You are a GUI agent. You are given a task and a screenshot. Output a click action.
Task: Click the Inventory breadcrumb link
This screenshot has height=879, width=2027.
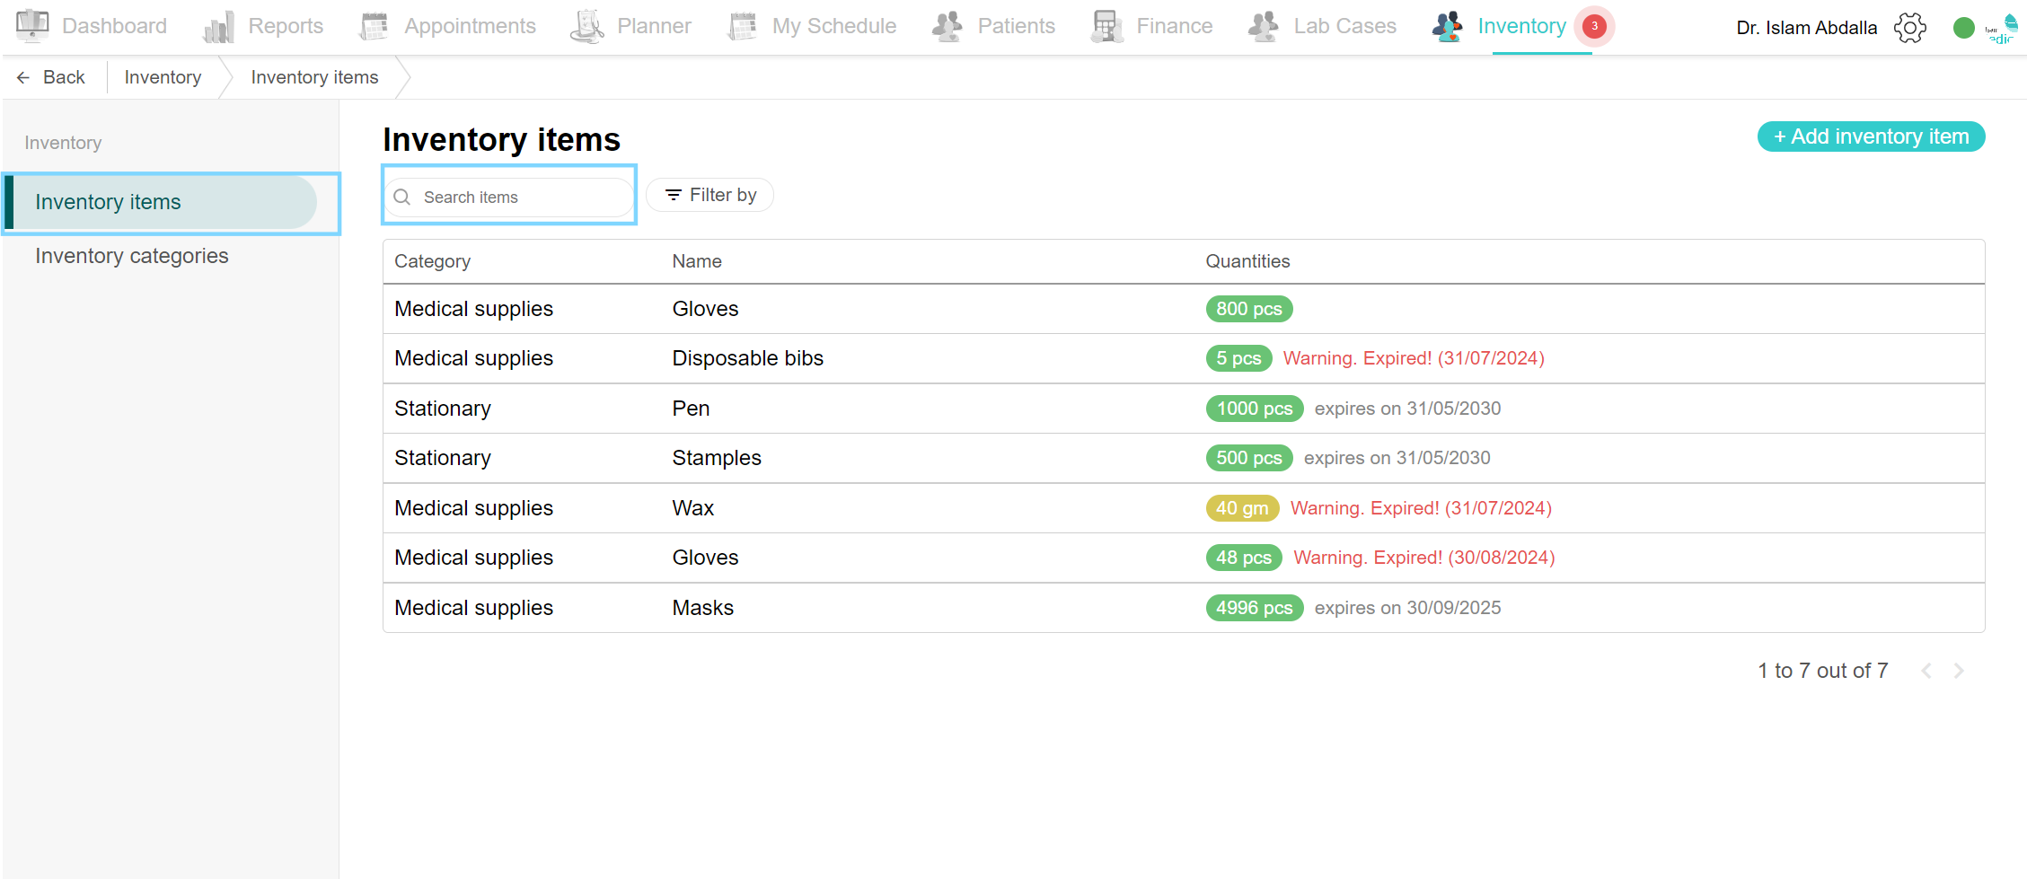[163, 77]
